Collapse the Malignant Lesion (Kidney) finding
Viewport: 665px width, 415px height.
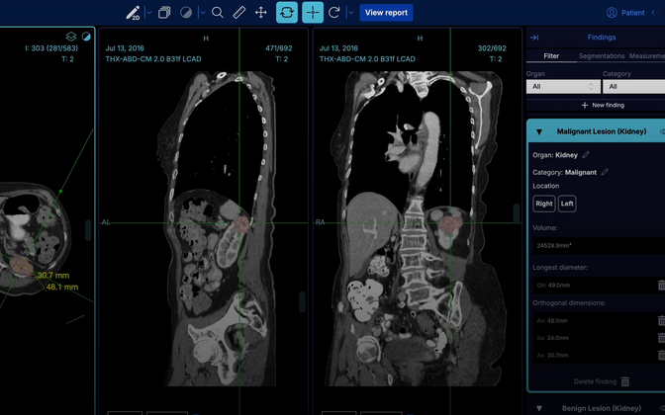click(x=539, y=131)
